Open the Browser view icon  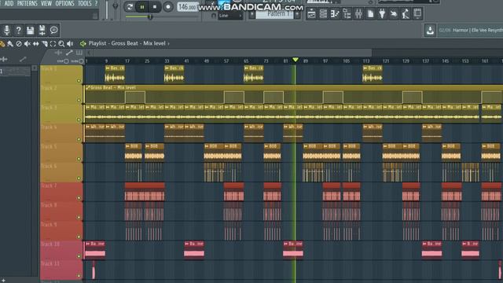pos(347,14)
